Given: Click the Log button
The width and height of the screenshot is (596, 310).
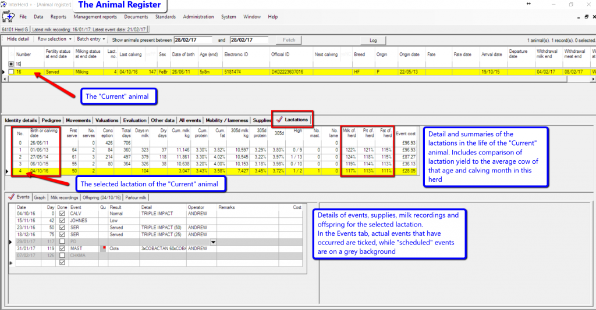Looking at the screenshot, I should click(x=373, y=41).
